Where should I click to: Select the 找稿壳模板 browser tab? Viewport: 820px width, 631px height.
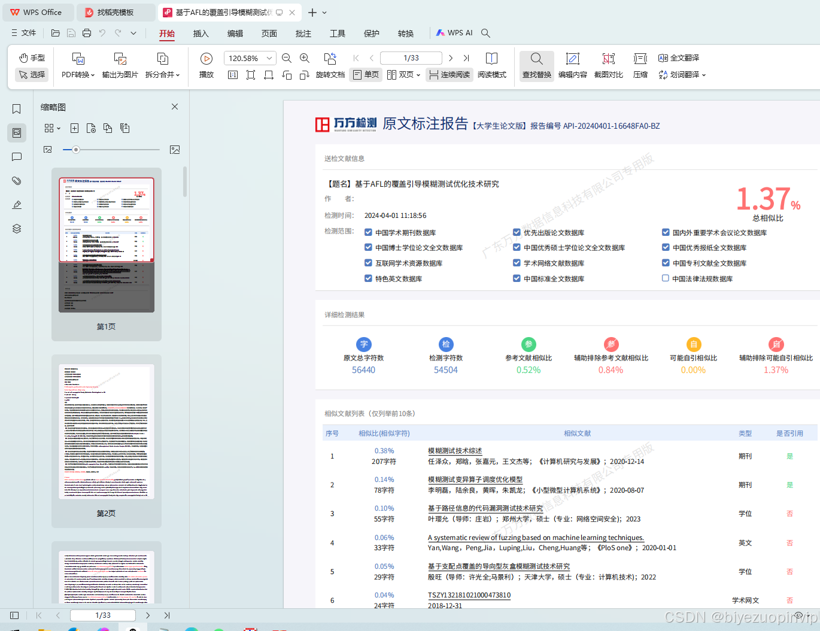click(x=116, y=12)
